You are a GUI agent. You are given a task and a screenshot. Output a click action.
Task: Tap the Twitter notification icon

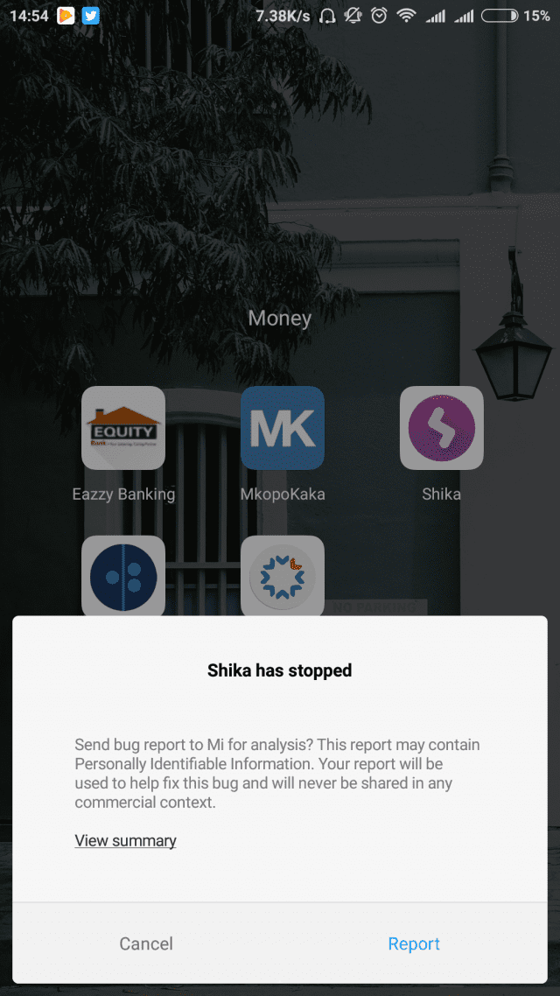(91, 16)
